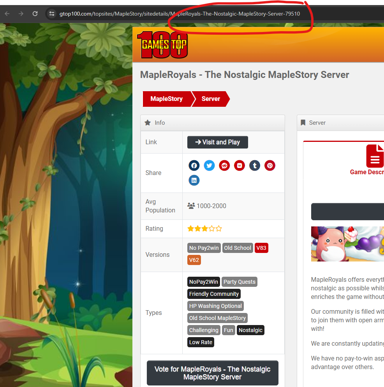Share using the VK icon
Viewport: 384px width, 387px height.
tap(240, 166)
